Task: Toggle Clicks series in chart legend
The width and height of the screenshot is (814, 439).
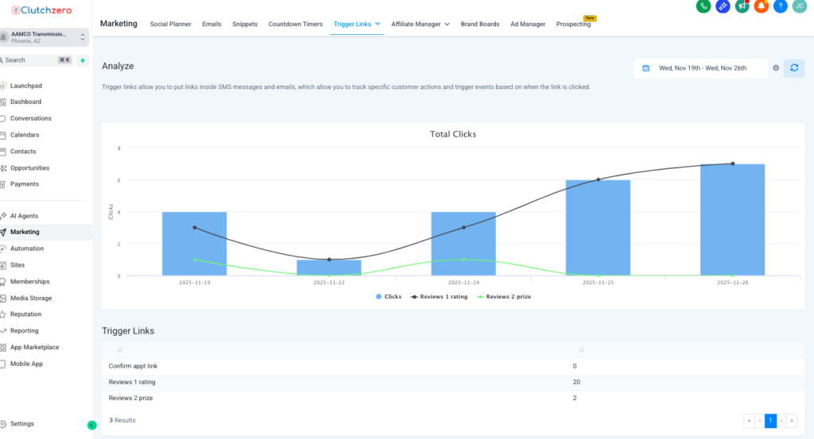Action: click(x=388, y=296)
